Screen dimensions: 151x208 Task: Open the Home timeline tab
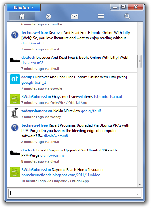click(x=22, y=16)
